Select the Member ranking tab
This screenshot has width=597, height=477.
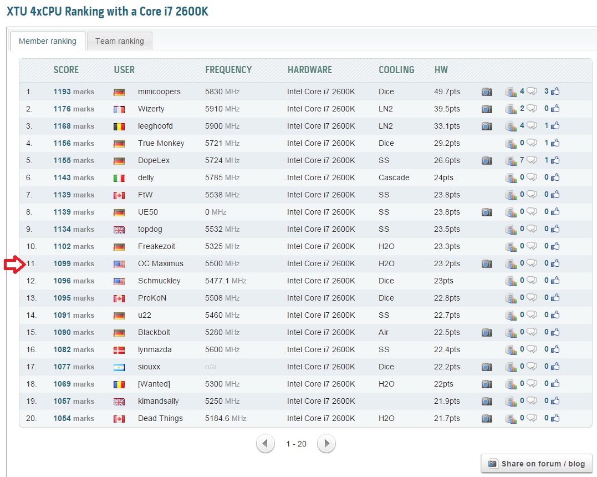48,41
